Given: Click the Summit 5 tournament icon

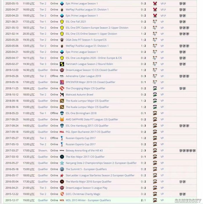Looking at the screenshot, I should (62, 169).
